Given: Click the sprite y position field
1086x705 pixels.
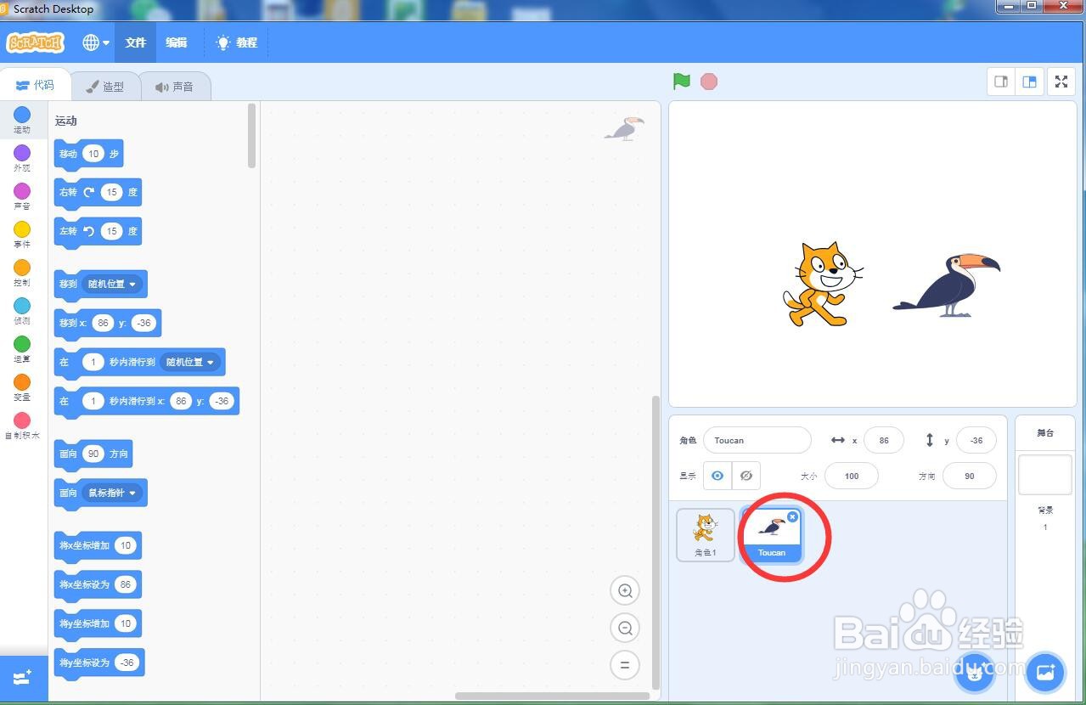Looking at the screenshot, I should click(976, 440).
